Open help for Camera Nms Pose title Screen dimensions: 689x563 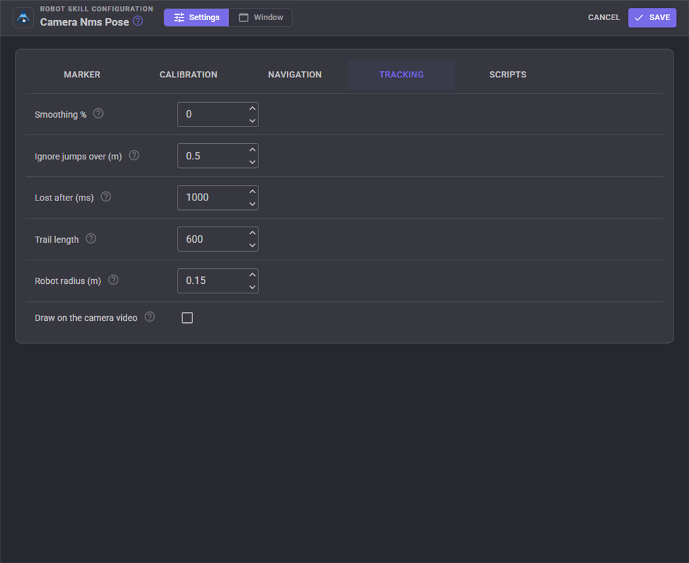coord(138,21)
